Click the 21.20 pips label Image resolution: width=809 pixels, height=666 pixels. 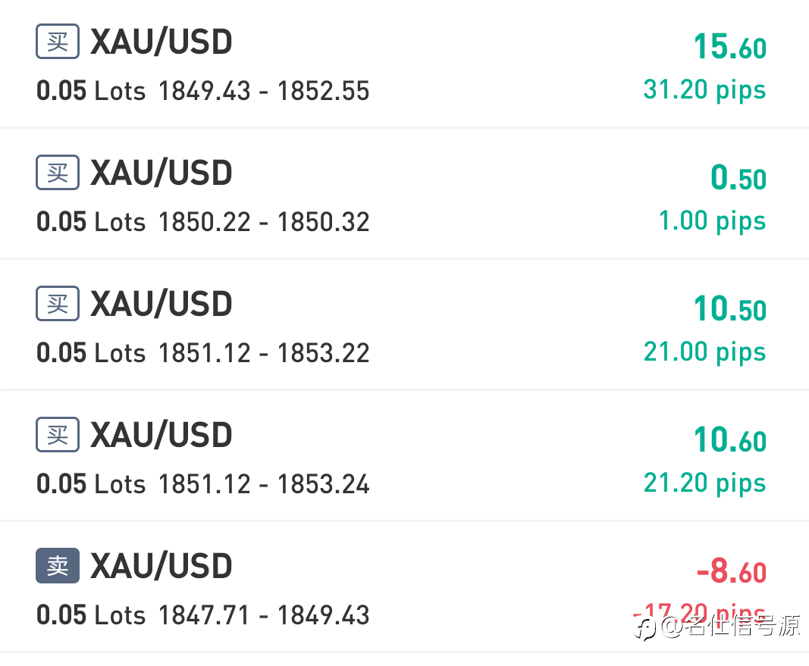704,483
